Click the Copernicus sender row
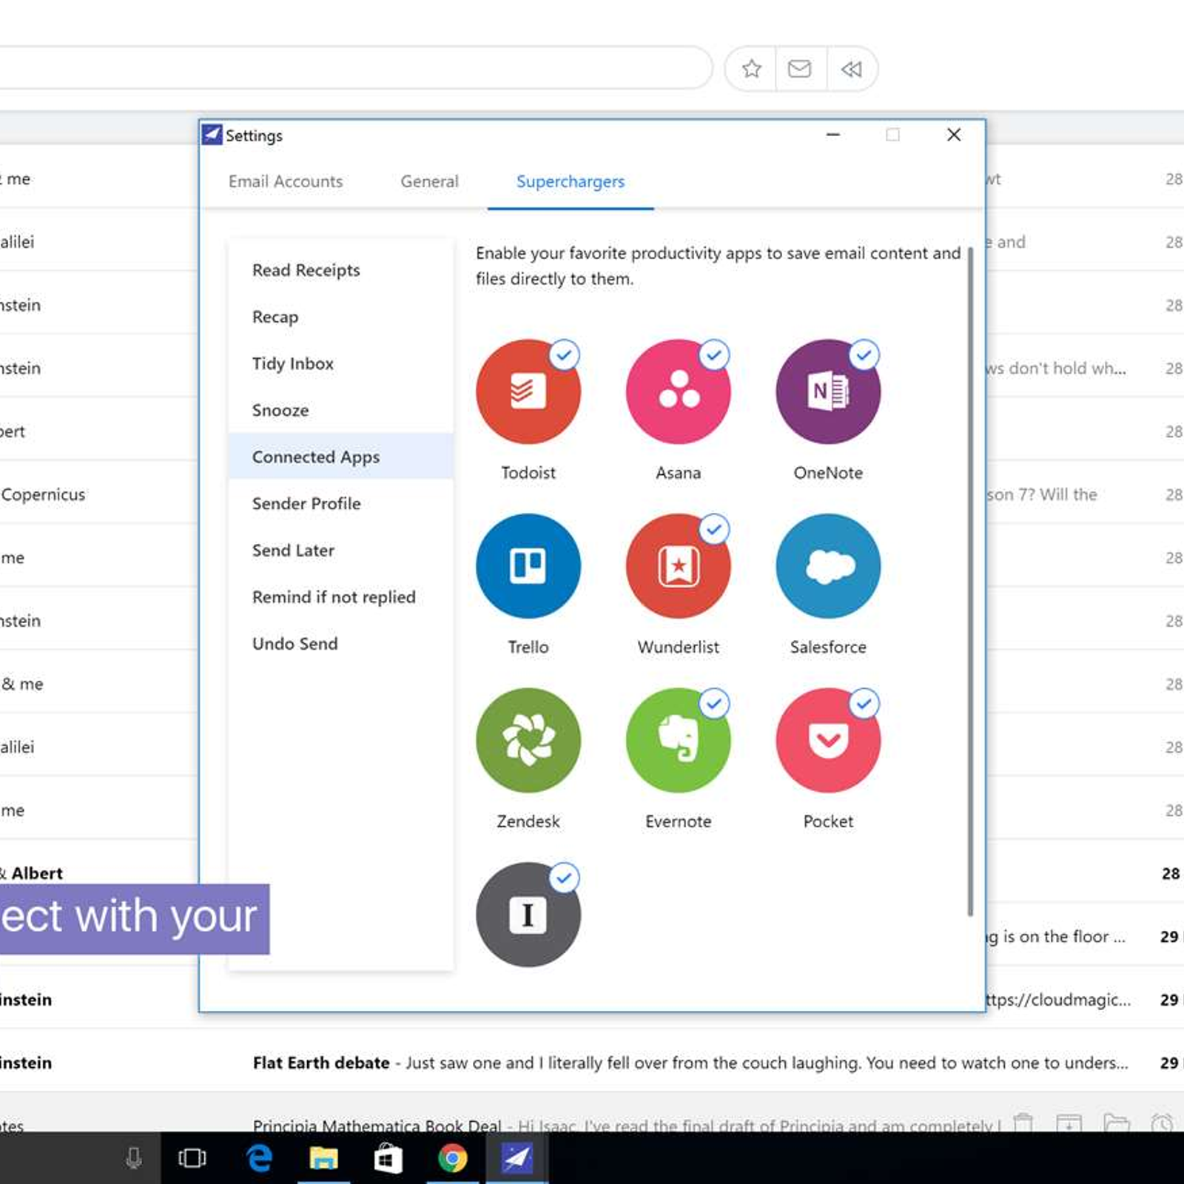Viewport: 1184px width, 1184px height. tap(100, 494)
